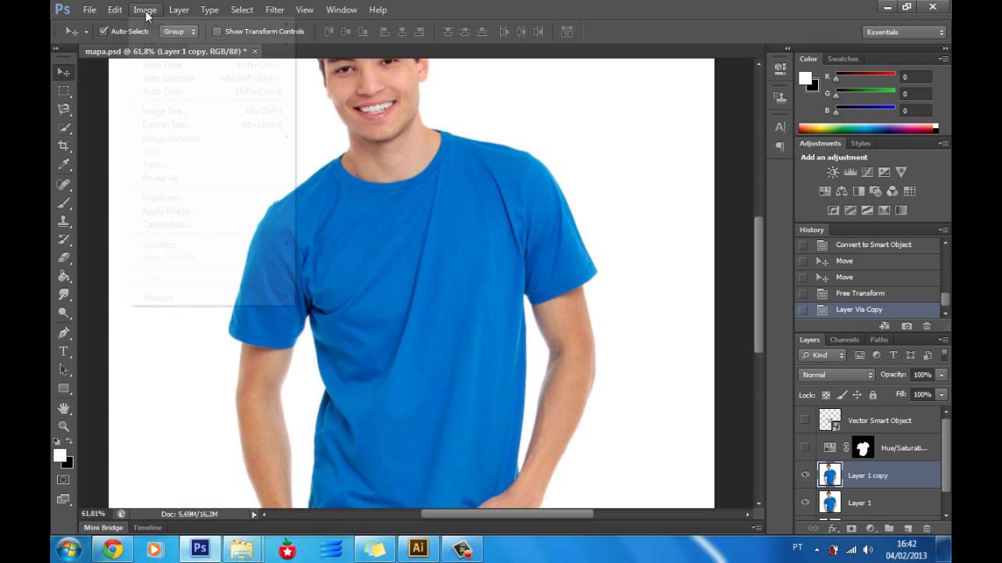Pick the Zoom tool in toolbox

64,426
